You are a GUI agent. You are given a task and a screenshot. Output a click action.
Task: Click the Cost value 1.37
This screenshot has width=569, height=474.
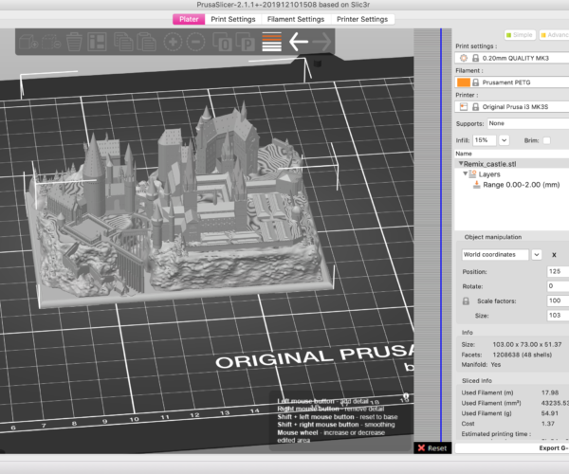pos(547,424)
